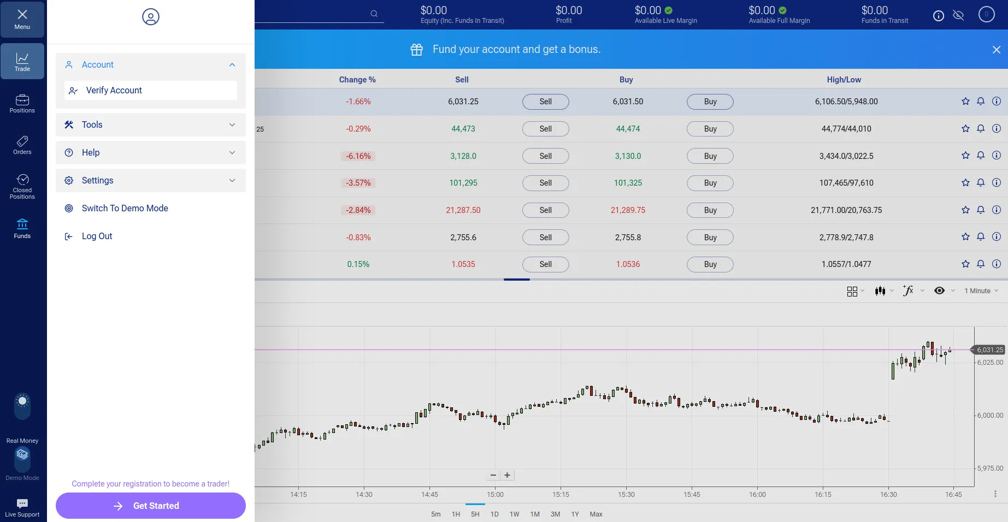Click the 6,031.25 price marker on chart
Viewport: 1008px width, 522px height.
coord(988,350)
